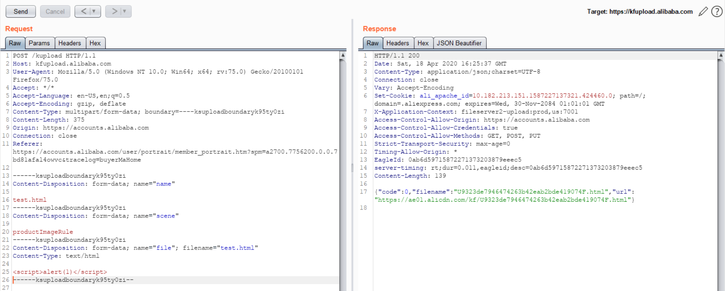This screenshot has width=725, height=291.
Task: Go forward with the next history arrow
Action: (x=114, y=11)
